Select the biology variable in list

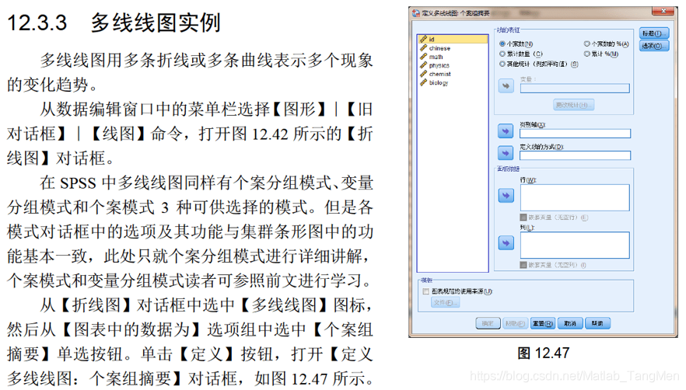453,82
